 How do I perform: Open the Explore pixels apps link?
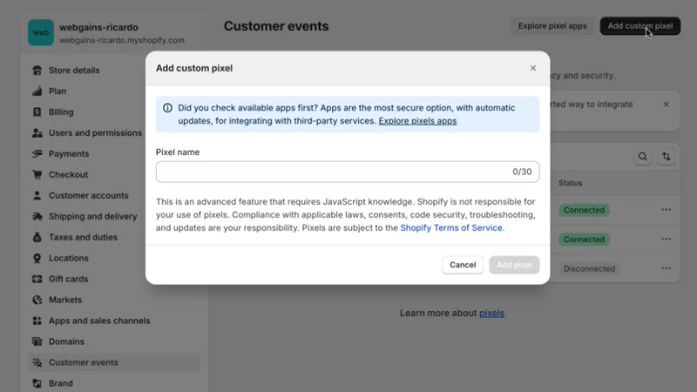pos(417,121)
